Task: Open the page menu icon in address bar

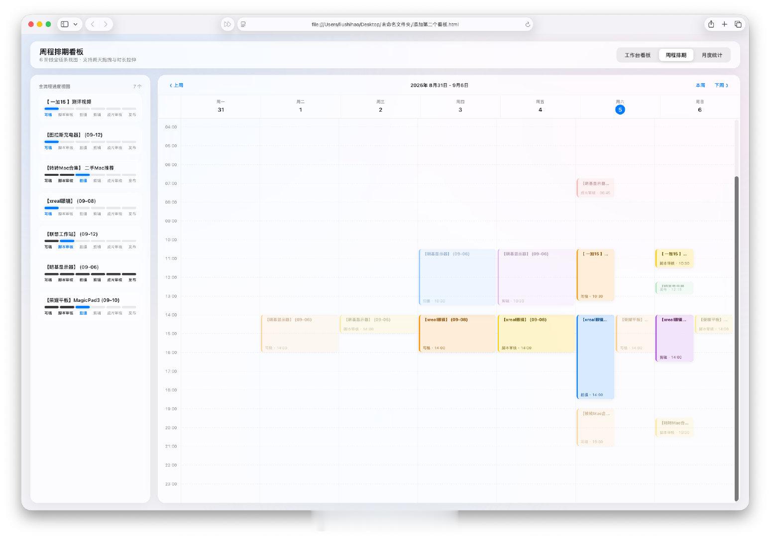Action: [x=243, y=24]
